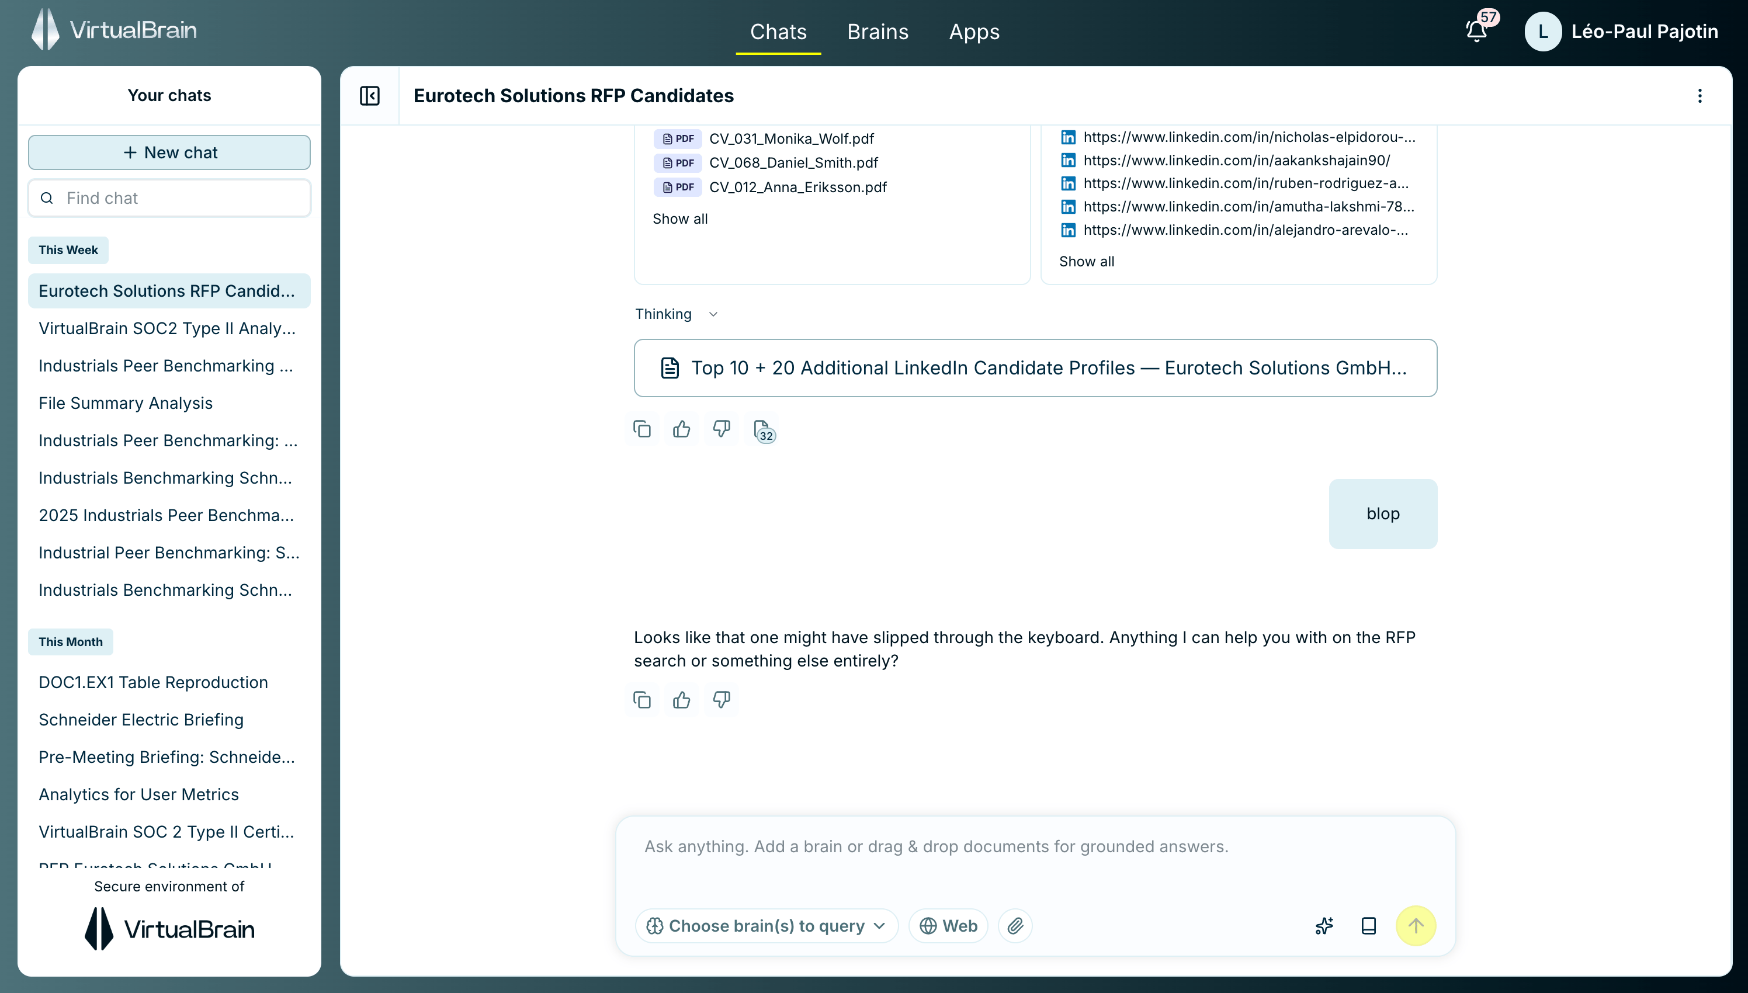Start a New chat
This screenshot has height=993, width=1748.
(x=169, y=152)
